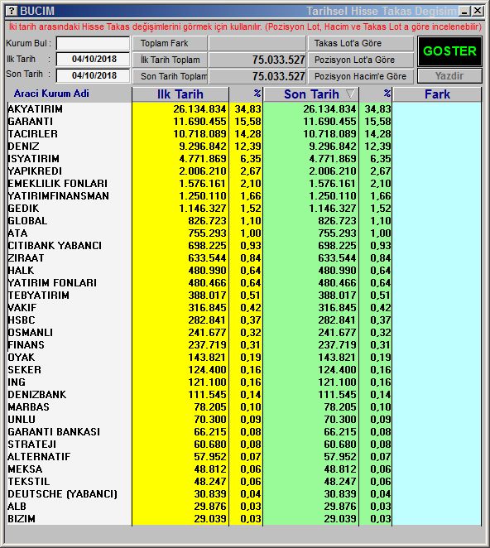
Task: Select the SEKER row
Action: click(x=244, y=370)
